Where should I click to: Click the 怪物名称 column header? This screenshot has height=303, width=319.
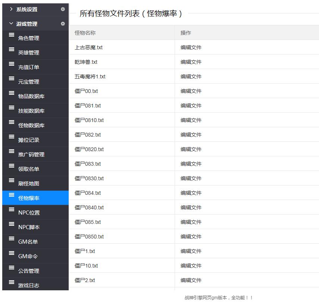85,33
